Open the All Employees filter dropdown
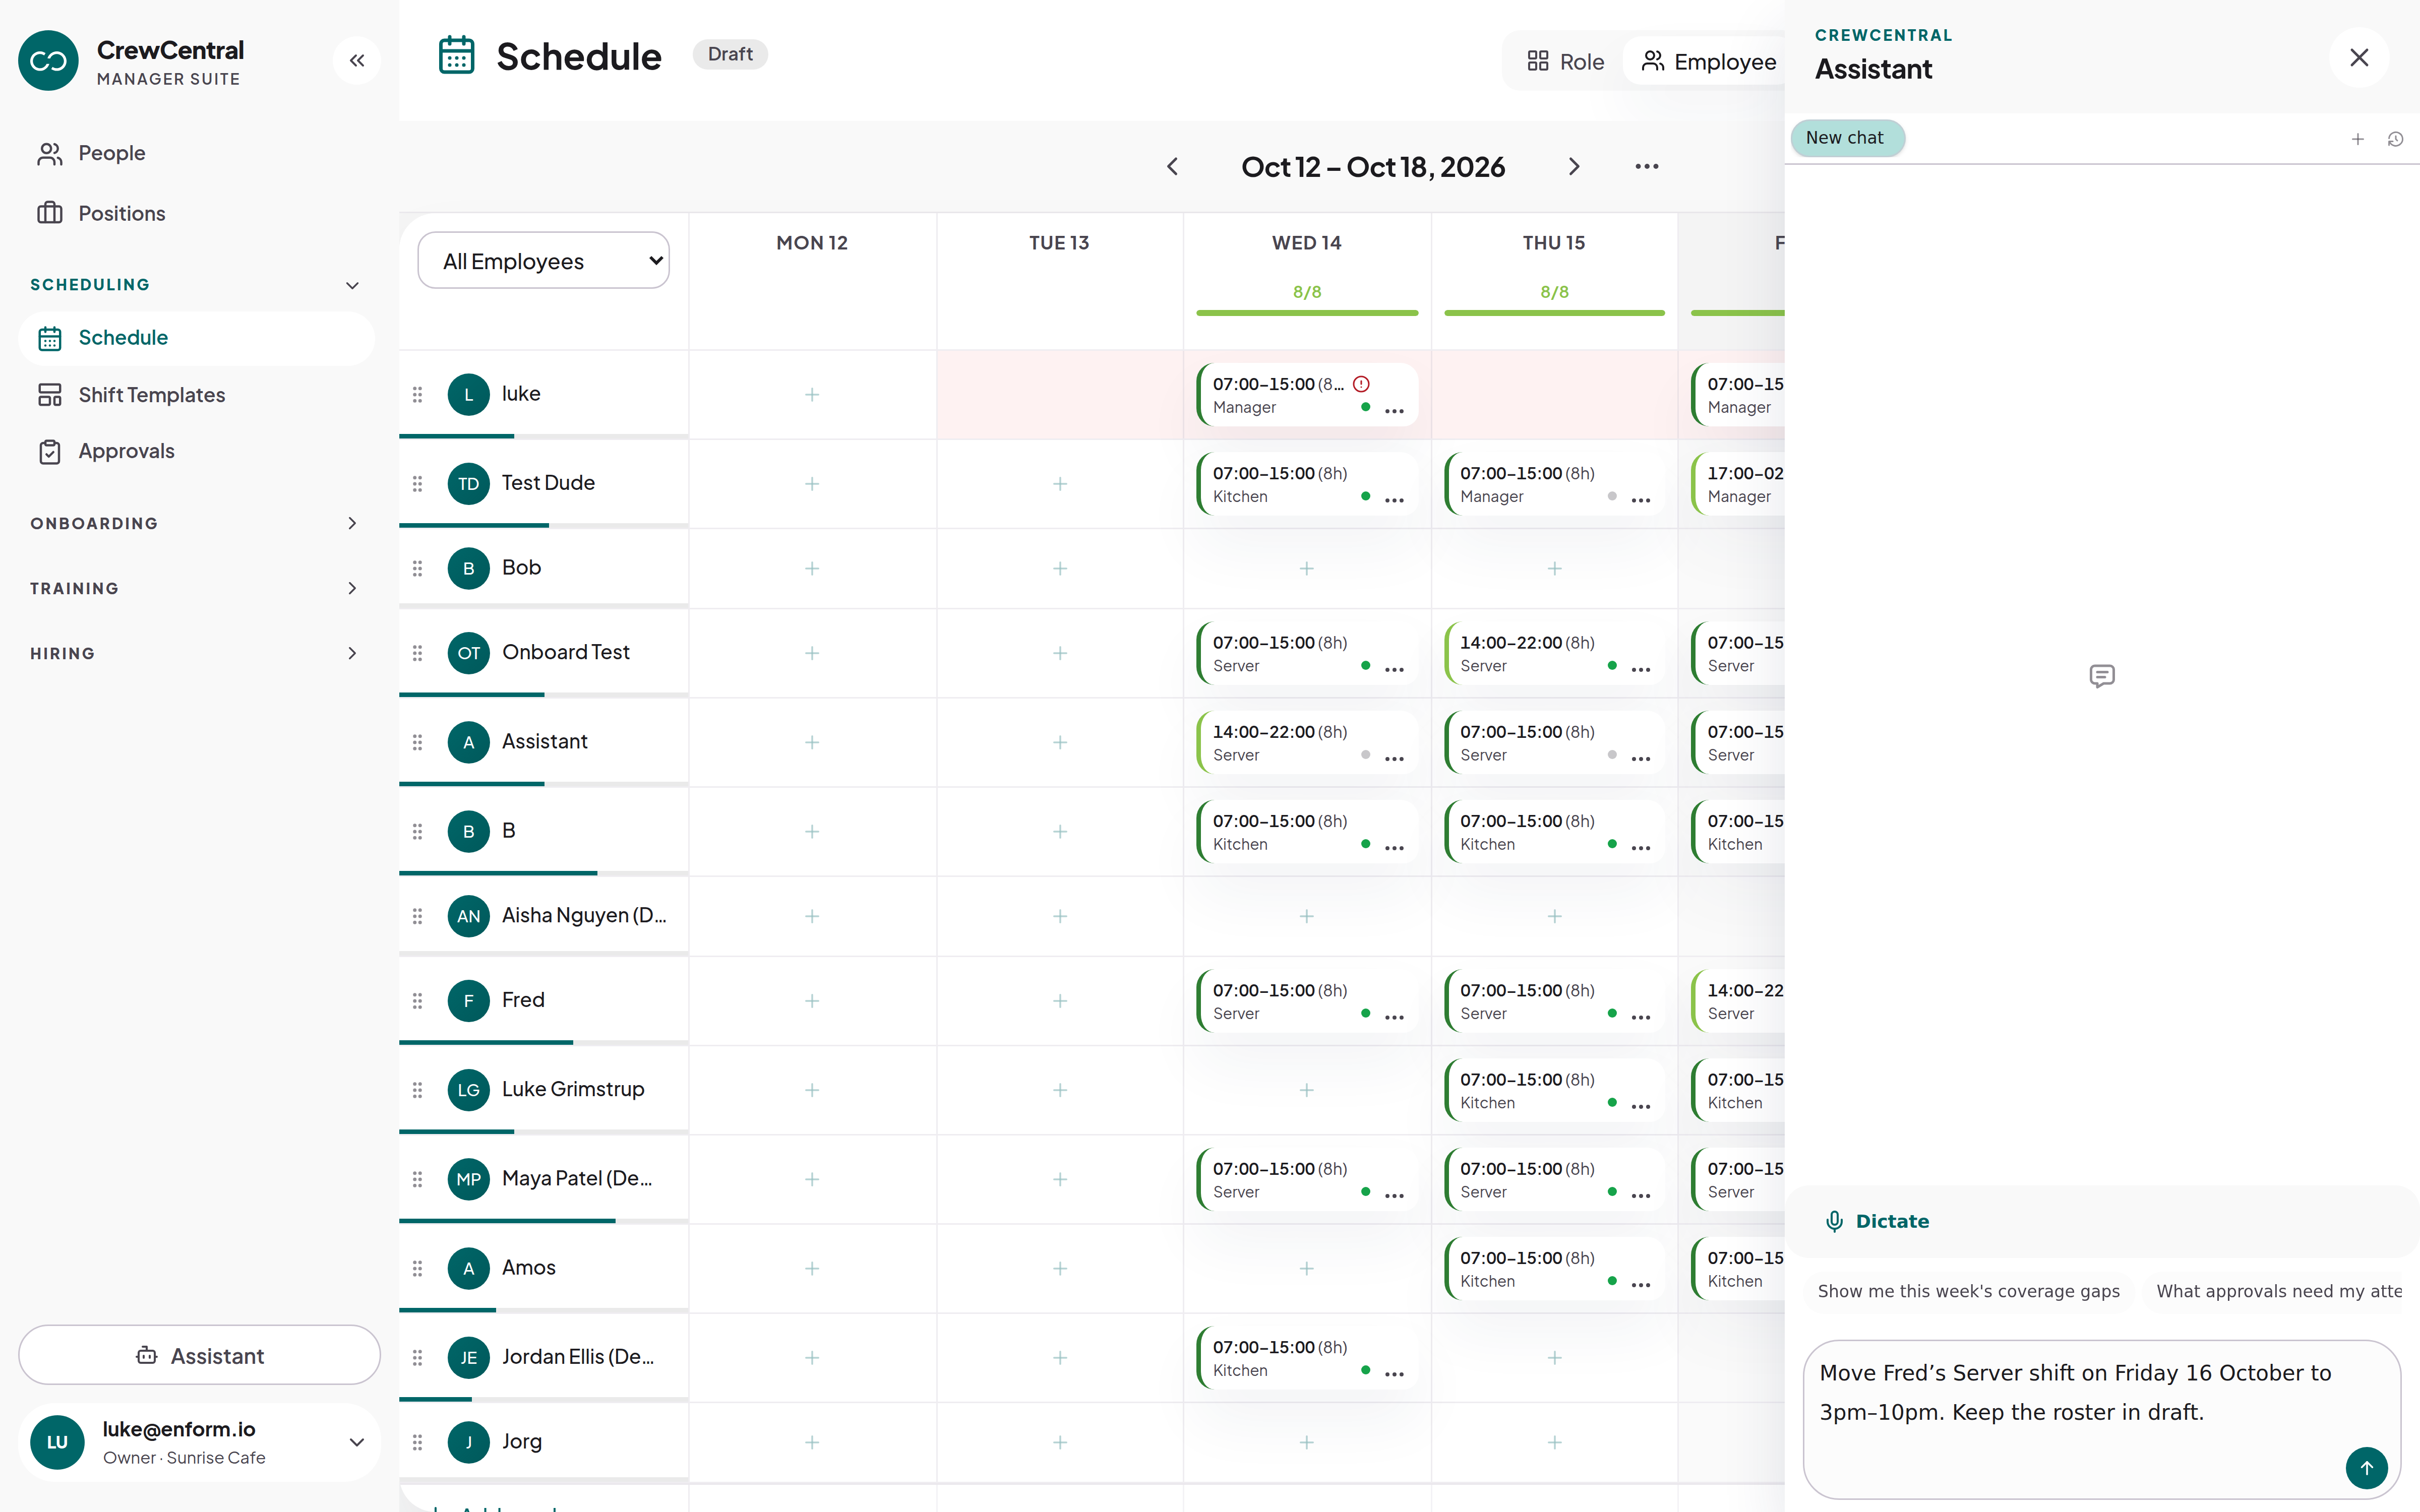2420x1512 pixels. point(543,261)
